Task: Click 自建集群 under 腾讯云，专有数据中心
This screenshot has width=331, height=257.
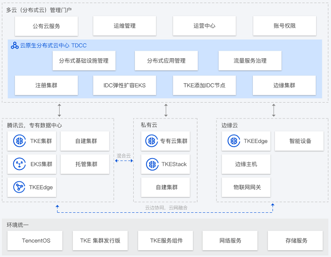Action: click(x=85, y=141)
